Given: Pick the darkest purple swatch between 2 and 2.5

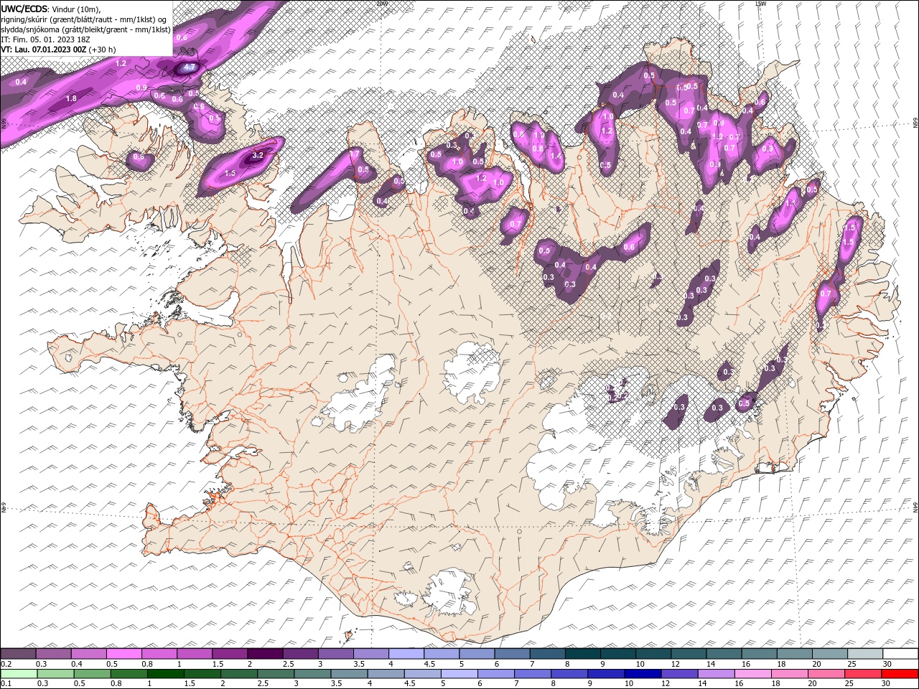Looking at the screenshot, I should 266,654.
